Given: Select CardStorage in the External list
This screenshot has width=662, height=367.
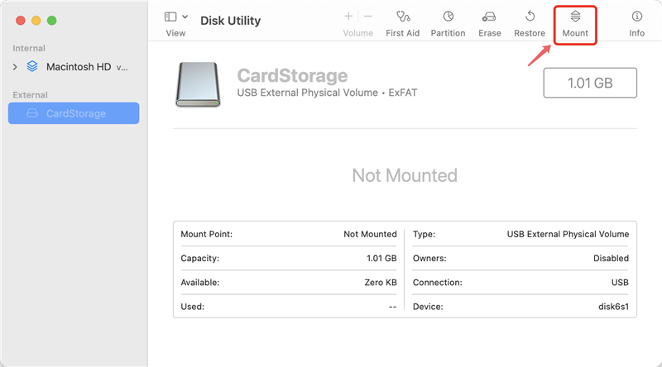Looking at the screenshot, I should (75, 113).
